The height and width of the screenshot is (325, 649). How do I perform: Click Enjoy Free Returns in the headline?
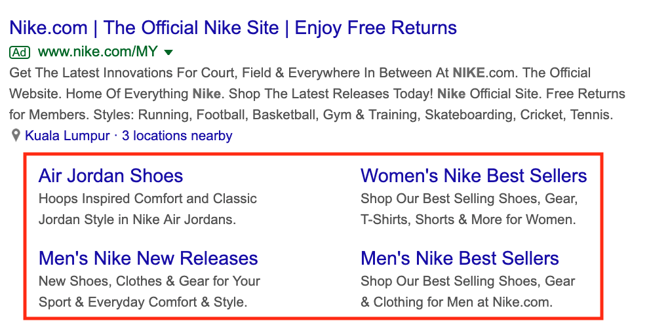click(x=376, y=28)
